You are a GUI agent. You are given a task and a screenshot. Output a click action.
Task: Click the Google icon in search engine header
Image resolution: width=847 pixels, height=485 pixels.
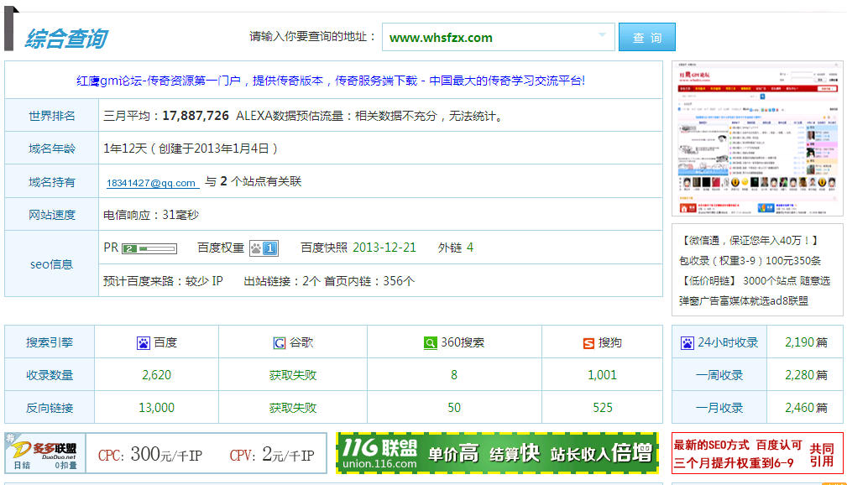[x=280, y=343]
